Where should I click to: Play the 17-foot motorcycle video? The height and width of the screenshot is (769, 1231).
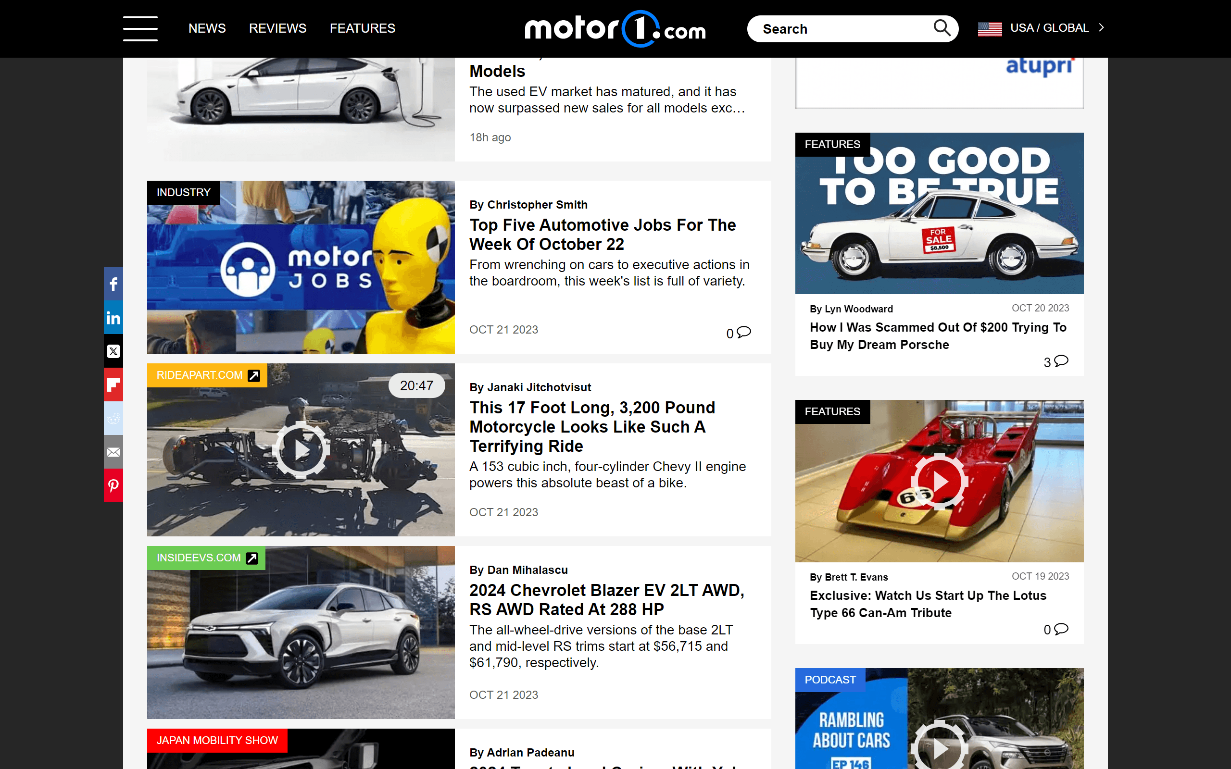coord(301,448)
